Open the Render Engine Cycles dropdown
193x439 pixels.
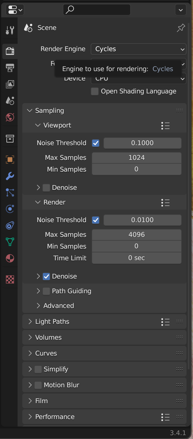coord(138,49)
